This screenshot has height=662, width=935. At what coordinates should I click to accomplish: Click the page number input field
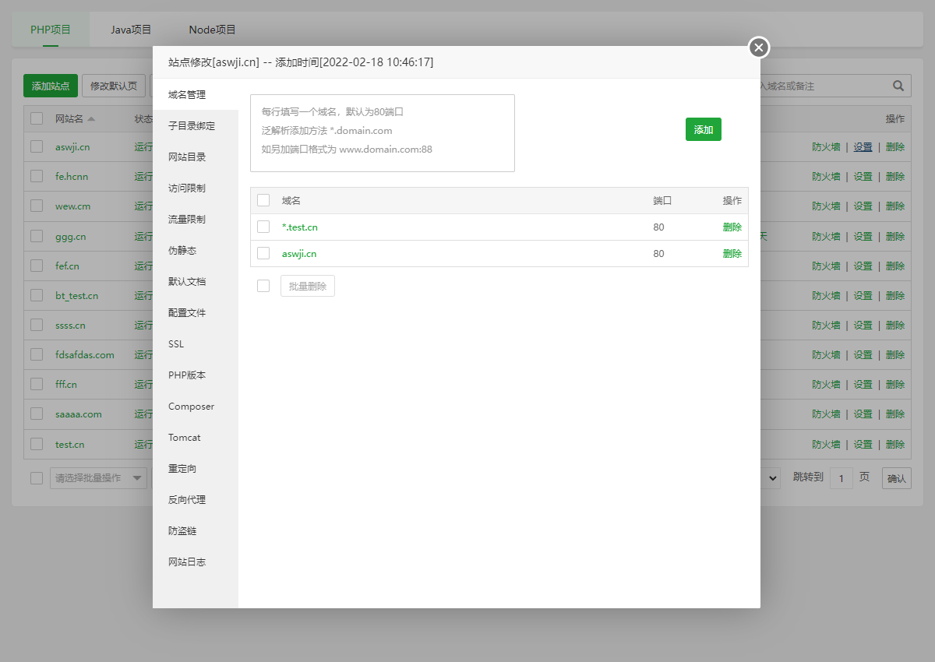tap(841, 478)
